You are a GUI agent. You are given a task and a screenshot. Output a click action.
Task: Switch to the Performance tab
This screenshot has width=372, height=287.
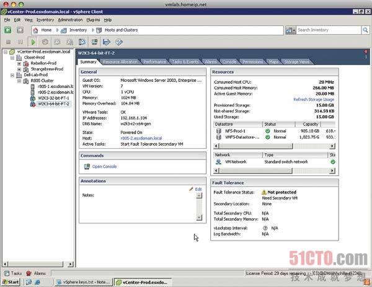154,61
